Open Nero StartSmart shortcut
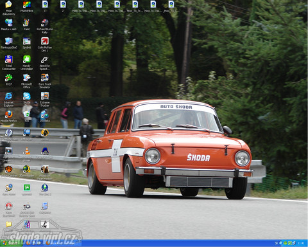The height and width of the screenshot is (247, 308). coord(8,206)
